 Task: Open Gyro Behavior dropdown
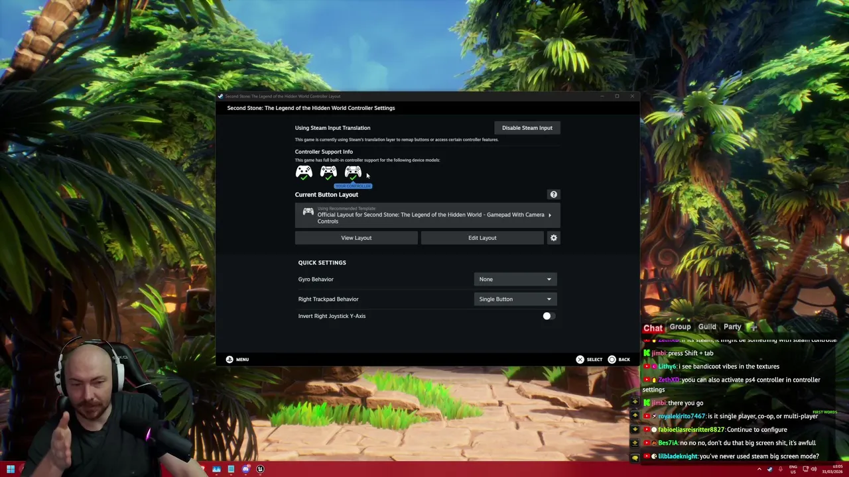pos(515,279)
